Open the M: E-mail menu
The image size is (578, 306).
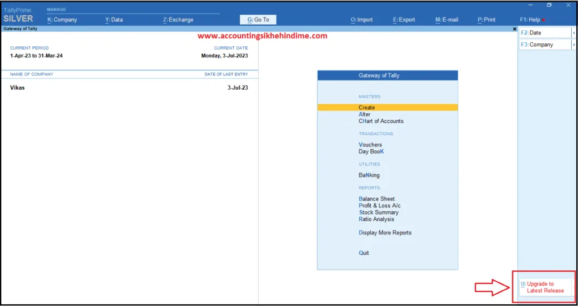click(447, 20)
